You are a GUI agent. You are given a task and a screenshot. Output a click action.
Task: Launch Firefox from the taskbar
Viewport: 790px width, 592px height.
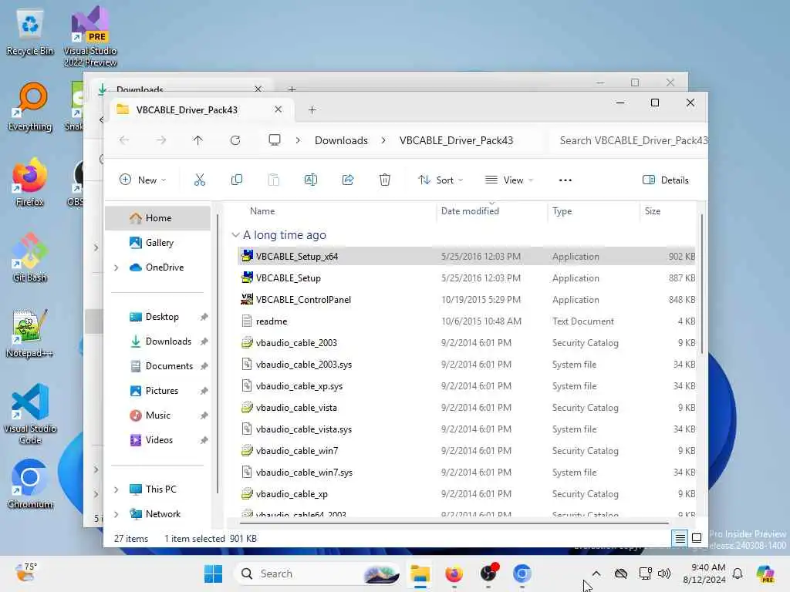[454, 573]
